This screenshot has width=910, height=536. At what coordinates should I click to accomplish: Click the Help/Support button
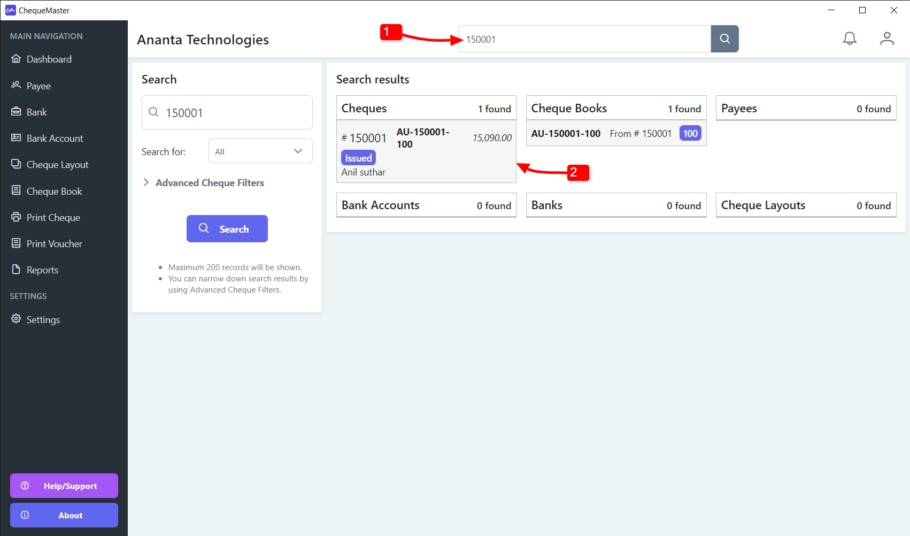[x=64, y=486]
